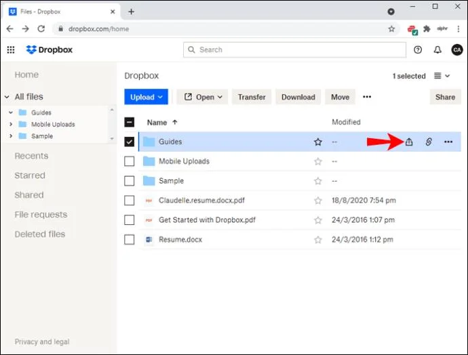Go forward in browser
Image resolution: width=468 pixels, height=355 pixels.
(26, 29)
